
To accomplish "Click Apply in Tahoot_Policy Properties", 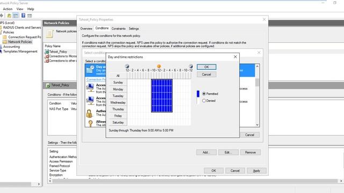I will [256, 170].
